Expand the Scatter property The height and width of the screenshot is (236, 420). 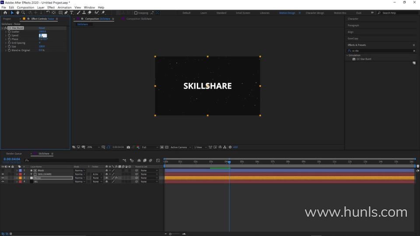pos(6,31)
